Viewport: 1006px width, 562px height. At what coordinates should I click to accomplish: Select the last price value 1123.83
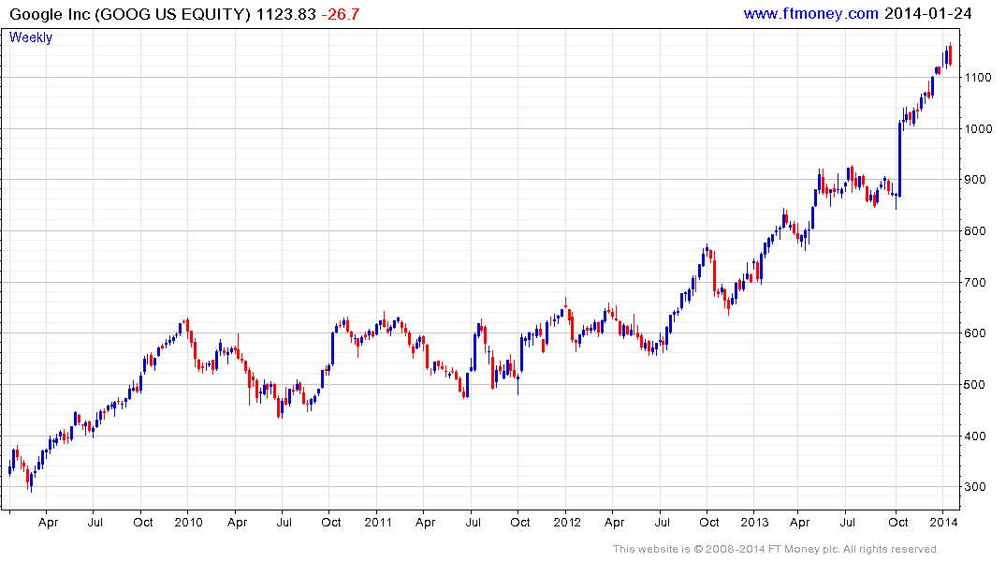pos(286,14)
